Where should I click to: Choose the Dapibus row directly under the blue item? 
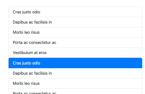pyautogui.click(x=75, y=73)
